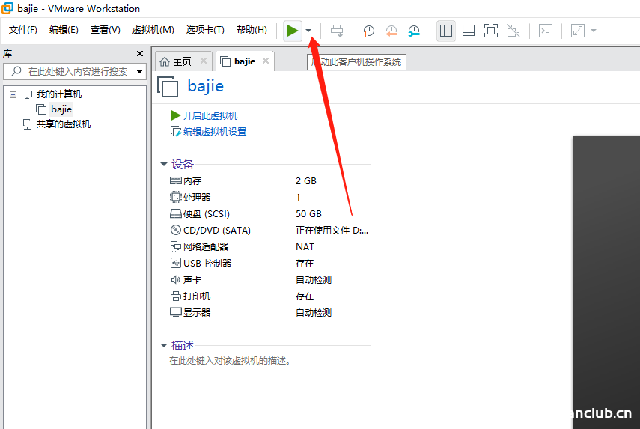Viewport: 640px width, 429px height.
Task: Close the 主页 tab
Action: pyautogui.click(x=204, y=61)
